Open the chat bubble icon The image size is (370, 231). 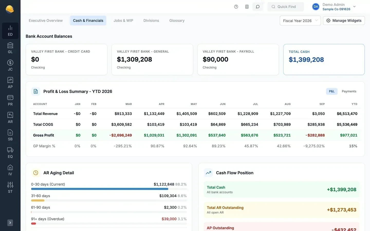click(258, 7)
